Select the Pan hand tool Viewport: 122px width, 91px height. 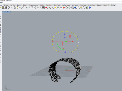[23, 8]
